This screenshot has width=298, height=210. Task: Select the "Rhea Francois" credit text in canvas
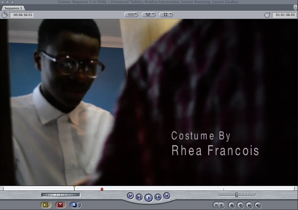pos(215,150)
